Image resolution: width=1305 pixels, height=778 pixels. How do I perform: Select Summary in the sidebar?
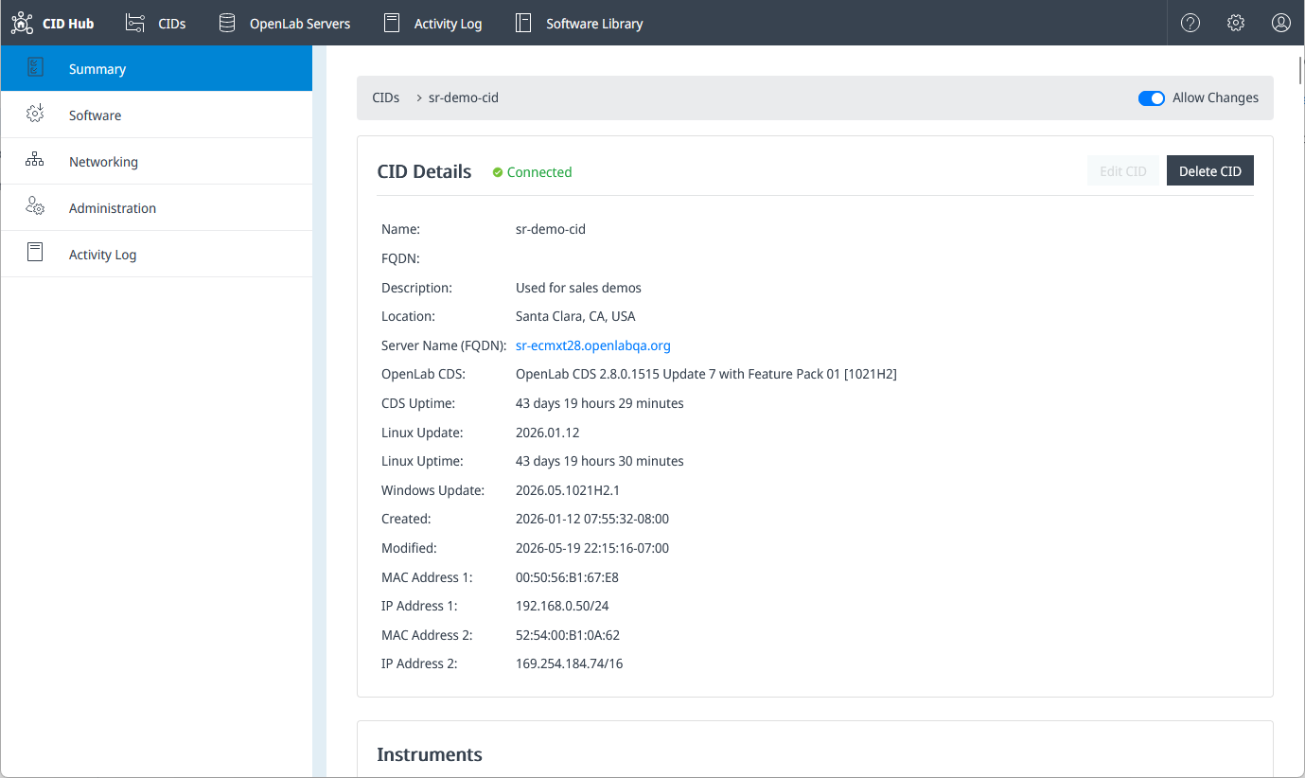pyautogui.click(x=156, y=68)
